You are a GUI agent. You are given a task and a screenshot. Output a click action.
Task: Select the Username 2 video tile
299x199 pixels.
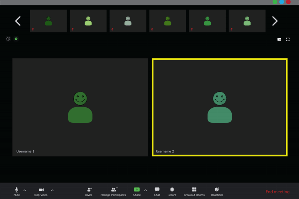(220, 107)
